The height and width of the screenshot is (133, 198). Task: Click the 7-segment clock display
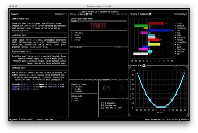[113, 88]
